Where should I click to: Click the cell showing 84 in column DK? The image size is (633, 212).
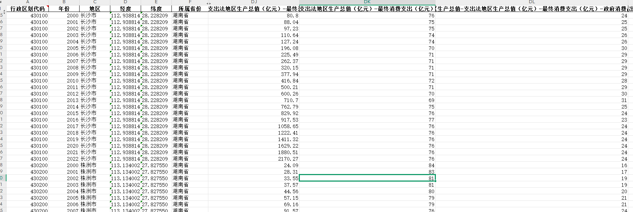point(367,165)
